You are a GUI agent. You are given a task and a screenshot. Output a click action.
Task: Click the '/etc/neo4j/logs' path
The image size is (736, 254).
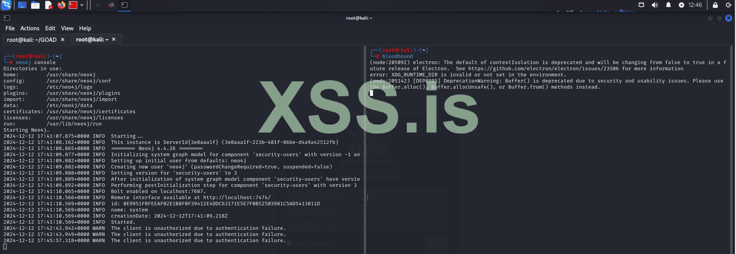coord(70,87)
